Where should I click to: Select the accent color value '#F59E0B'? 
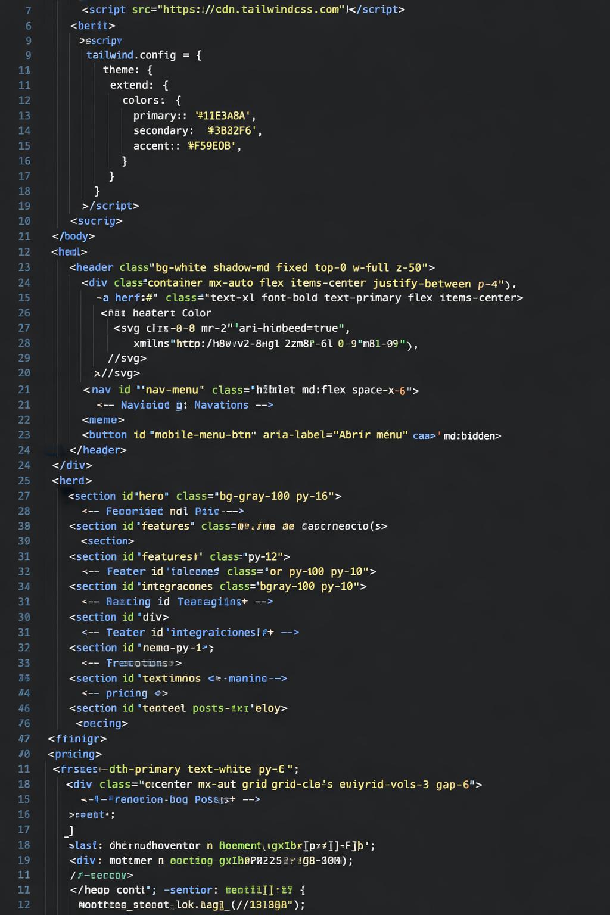pyautogui.click(x=212, y=146)
